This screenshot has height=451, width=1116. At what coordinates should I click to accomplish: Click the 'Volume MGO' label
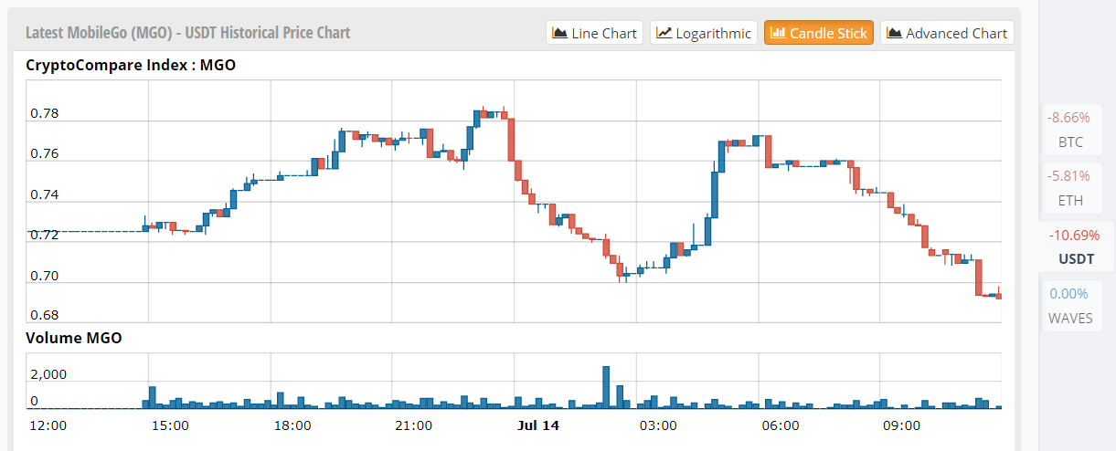click(74, 338)
